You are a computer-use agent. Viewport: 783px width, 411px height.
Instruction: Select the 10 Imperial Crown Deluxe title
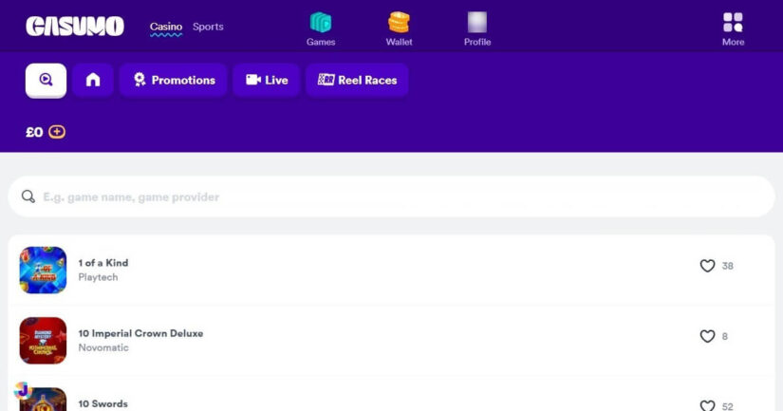[x=140, y=333]
